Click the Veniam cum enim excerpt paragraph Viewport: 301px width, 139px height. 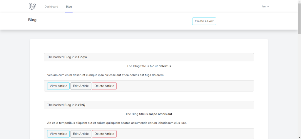tap(106, 75)
